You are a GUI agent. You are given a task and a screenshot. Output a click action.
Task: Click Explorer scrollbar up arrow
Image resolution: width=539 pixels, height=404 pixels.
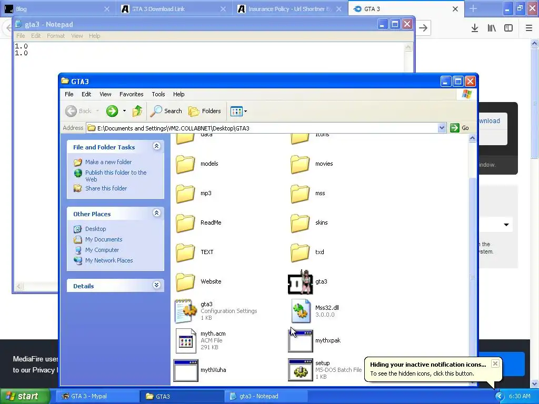tap(472, 138)
